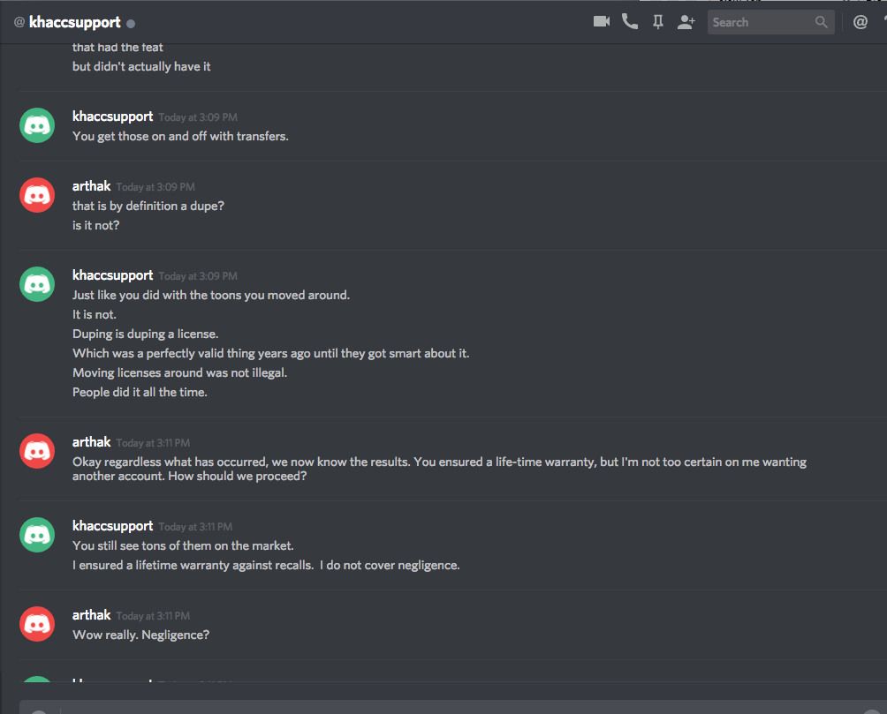This screenshot has height=714, width=887.
Task: Click the online status dot beside khaccsupport
Action: (131, 23)
